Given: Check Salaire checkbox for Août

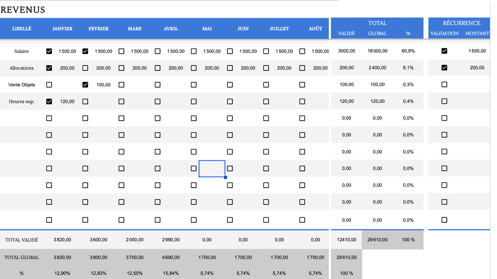Looking at the screenshot, I should [x=302, y=51].
